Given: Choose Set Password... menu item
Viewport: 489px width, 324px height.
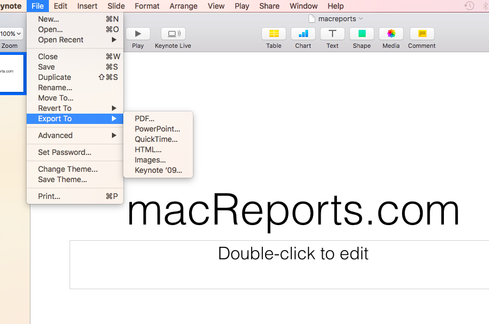Looking at the screenshot, I should 75,152.
